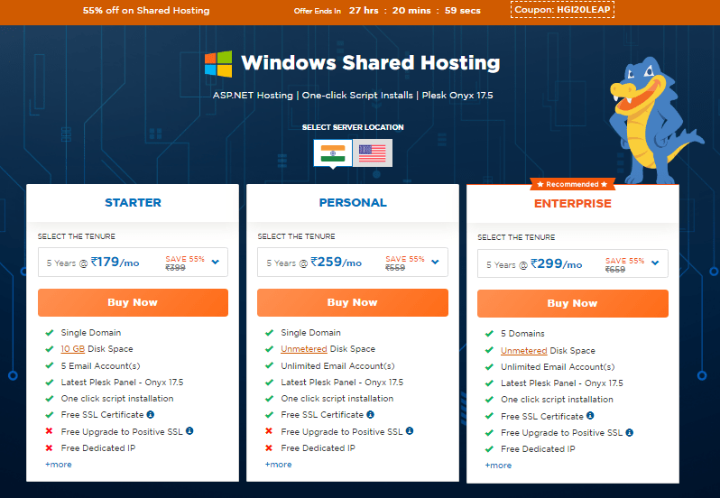
Task: Expand +more features in Enterprise plan
Action: click(498, 466)
